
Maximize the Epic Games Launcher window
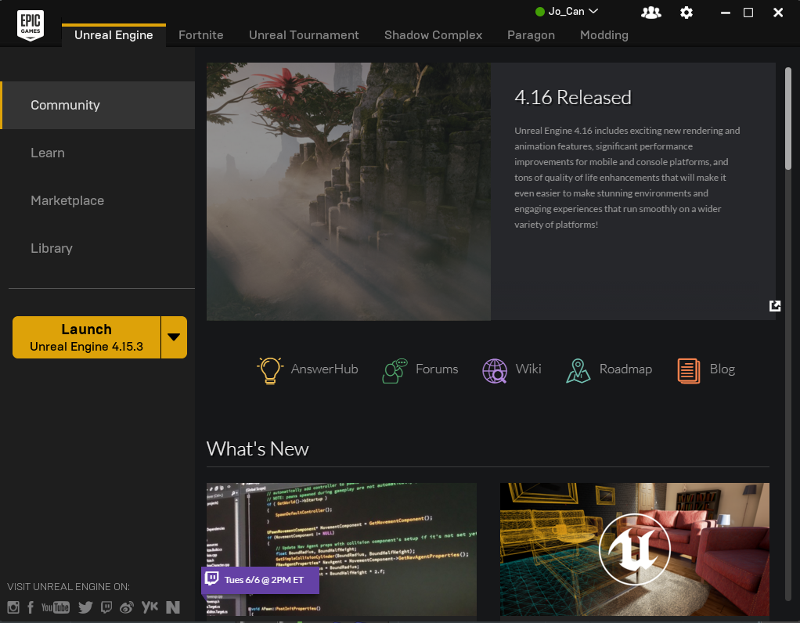point(748,13)
